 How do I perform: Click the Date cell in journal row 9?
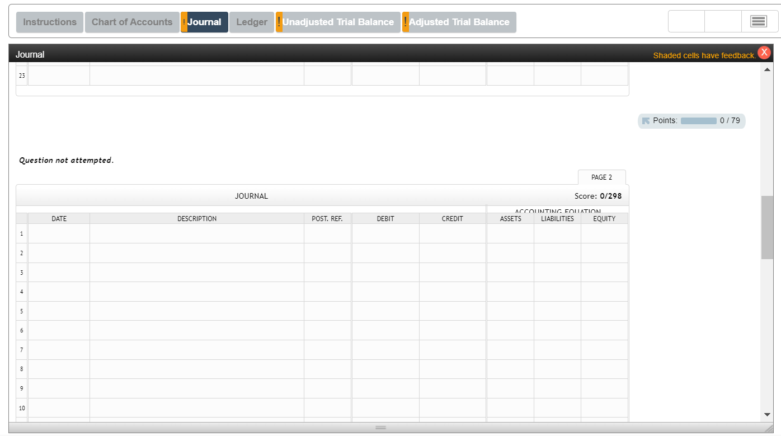[59, 388]
